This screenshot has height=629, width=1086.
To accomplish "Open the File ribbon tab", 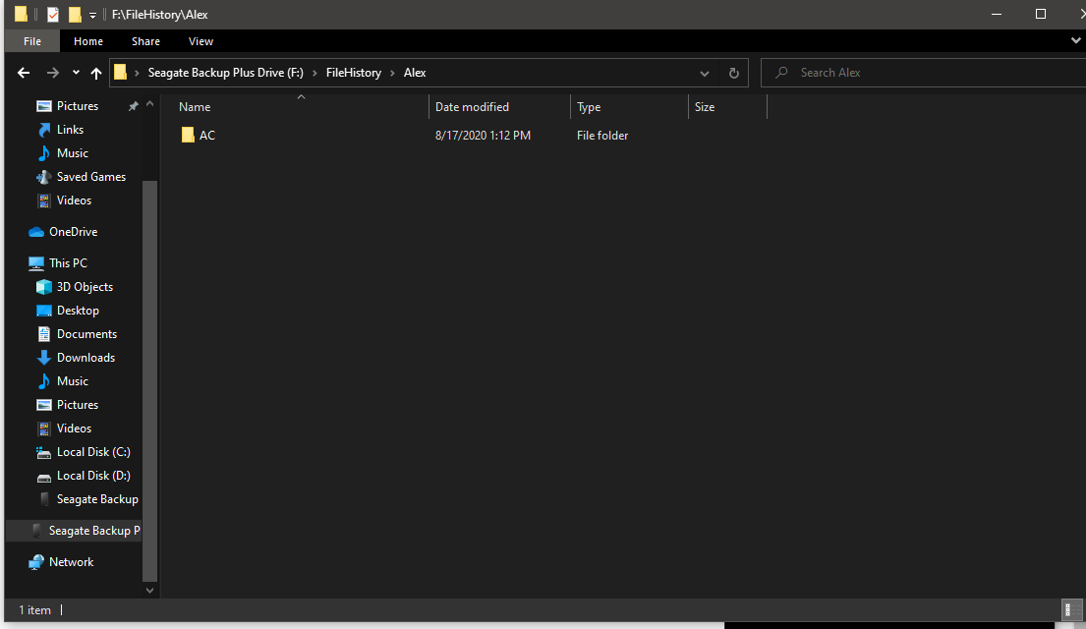I will click(31, 41).
